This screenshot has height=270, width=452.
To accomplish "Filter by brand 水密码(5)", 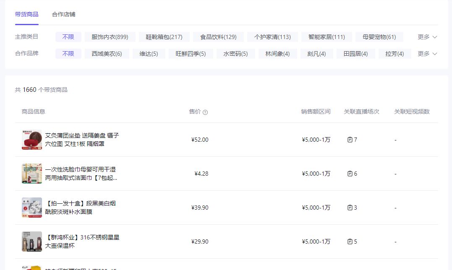I will pos(235,54).
